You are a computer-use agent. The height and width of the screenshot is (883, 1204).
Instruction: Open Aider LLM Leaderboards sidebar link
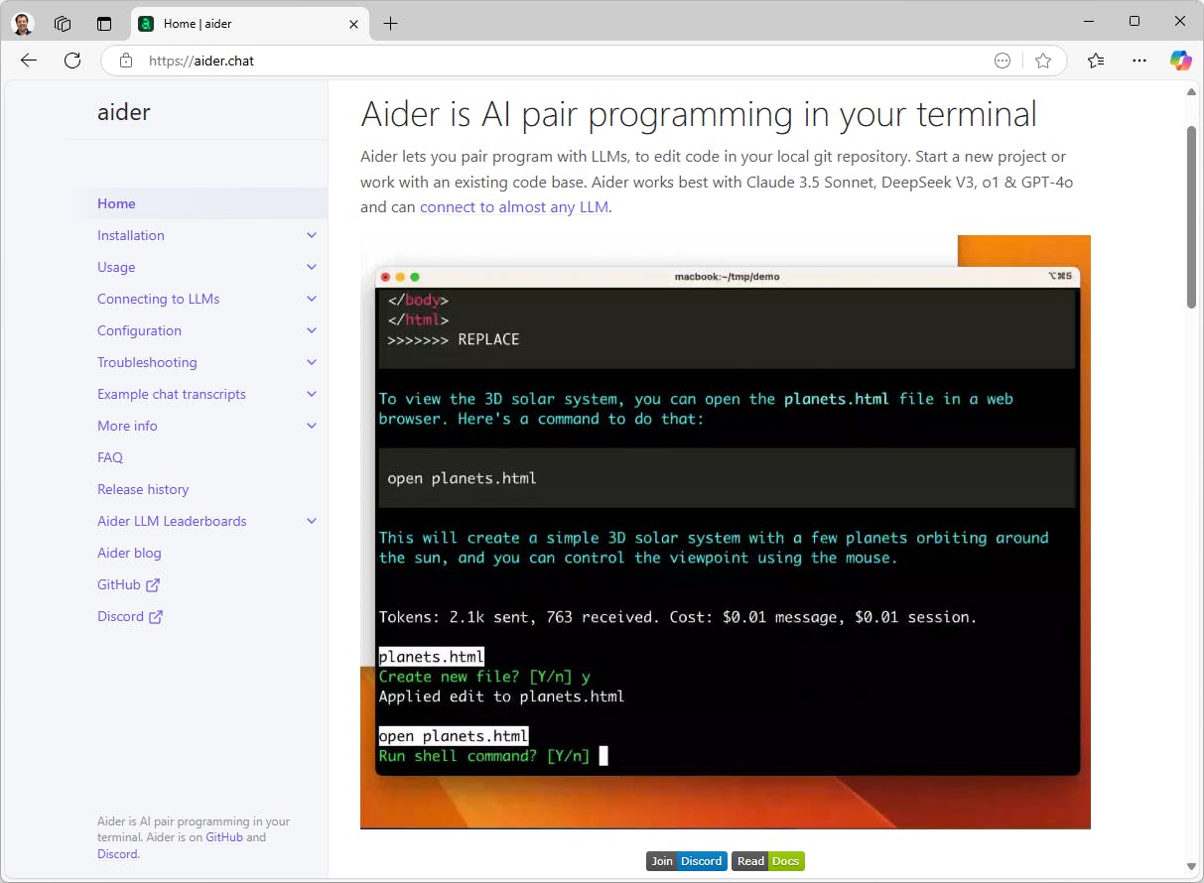click(x=172, y=521)
